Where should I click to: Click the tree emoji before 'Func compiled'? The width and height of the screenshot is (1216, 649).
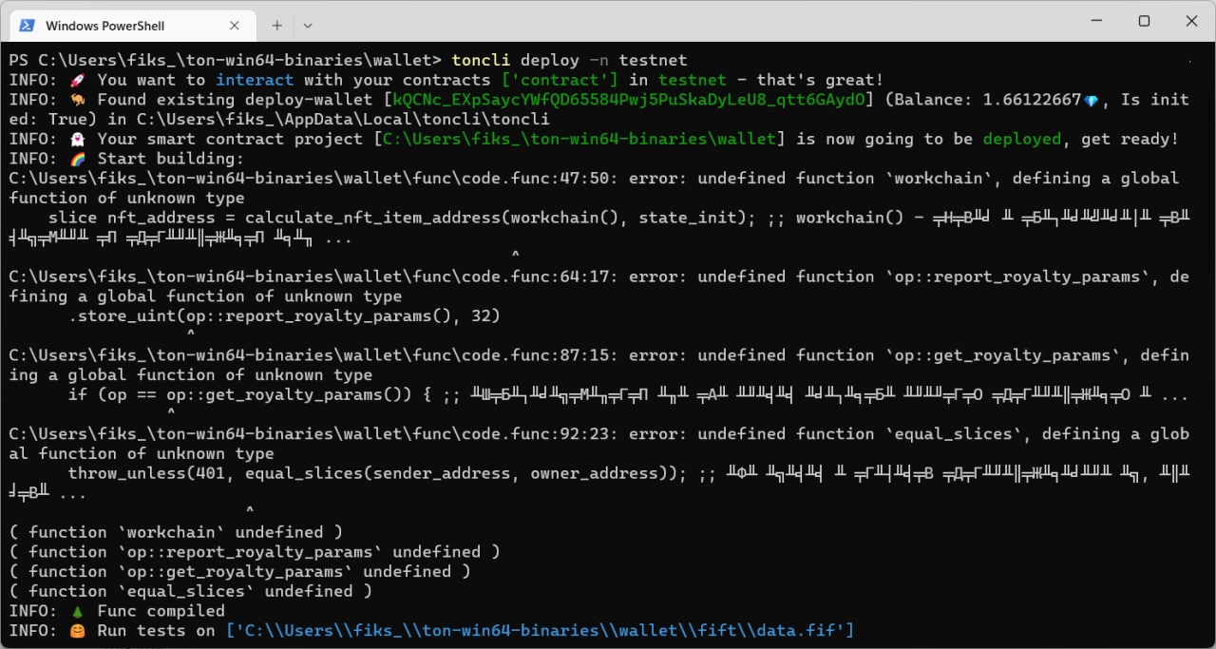click(78, 611)
